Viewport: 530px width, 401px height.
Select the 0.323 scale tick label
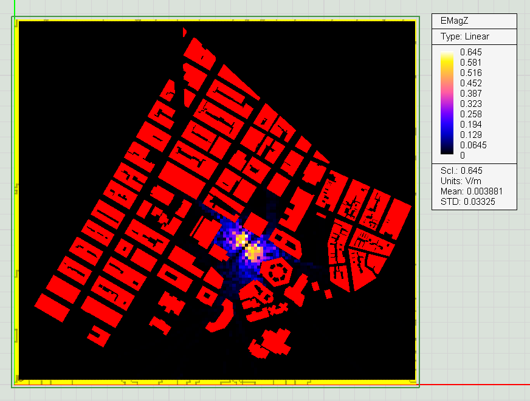click(x=471, y=104)
